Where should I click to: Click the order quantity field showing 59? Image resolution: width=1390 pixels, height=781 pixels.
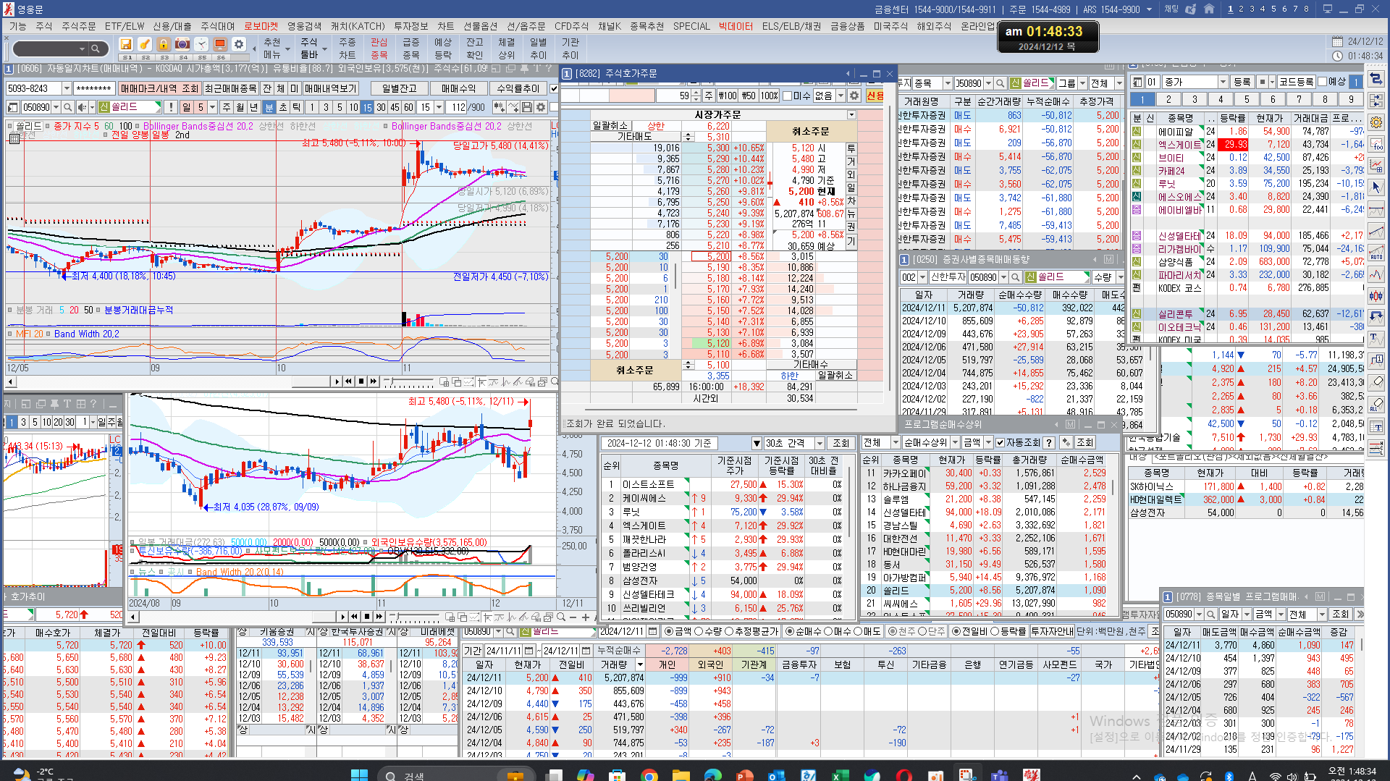673,96
